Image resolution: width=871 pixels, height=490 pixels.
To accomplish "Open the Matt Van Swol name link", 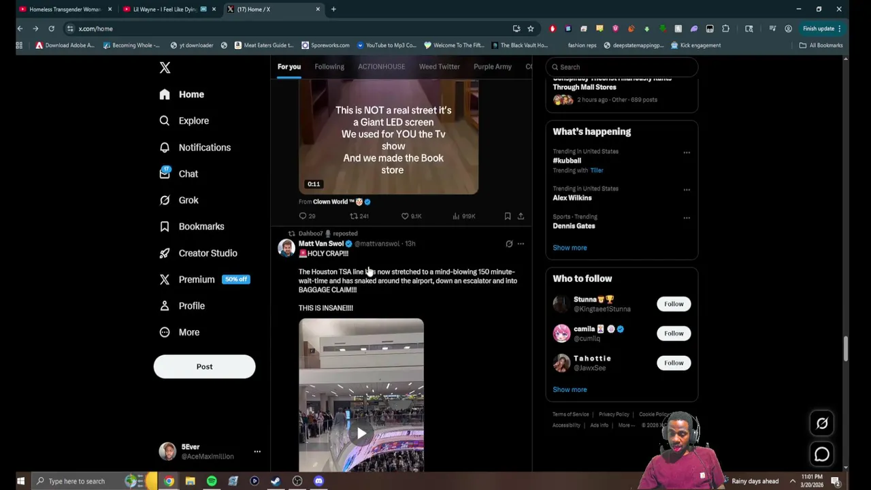I will 321,244.
